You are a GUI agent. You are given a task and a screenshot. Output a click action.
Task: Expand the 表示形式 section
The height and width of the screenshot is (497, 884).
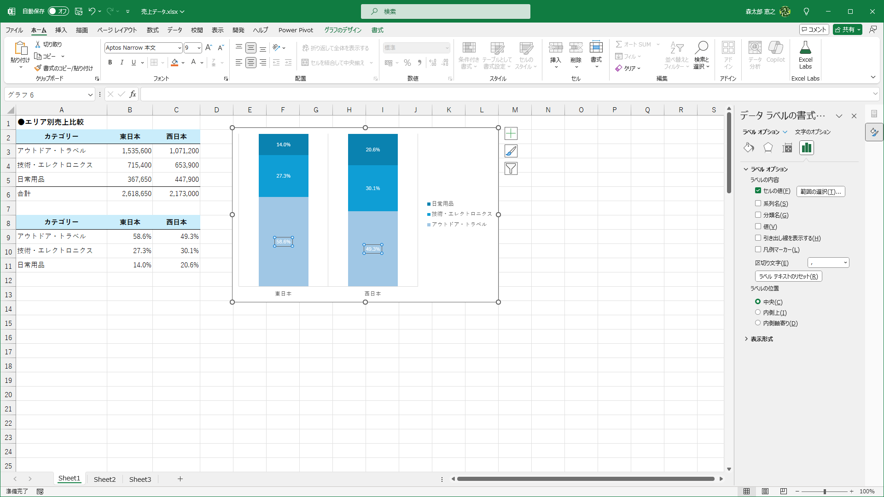762,339
